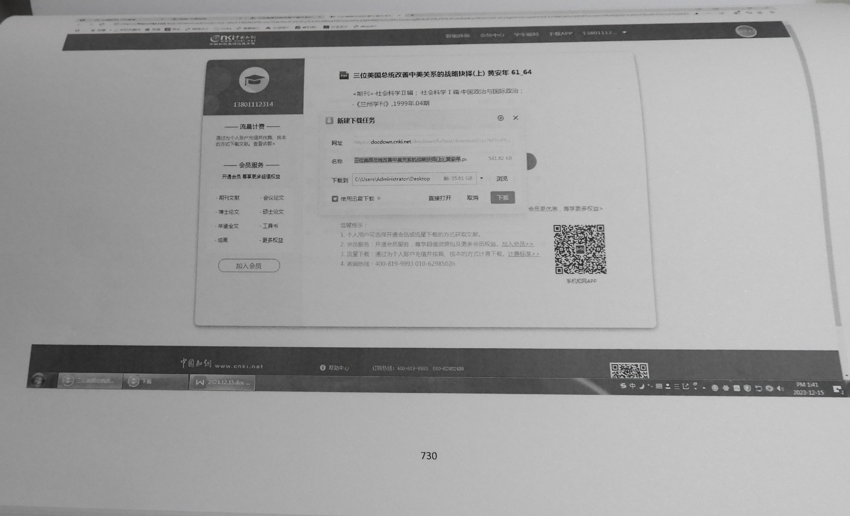
Task: Click the download path field C:\Users\Administrator\Desktop
Action: 414,178
